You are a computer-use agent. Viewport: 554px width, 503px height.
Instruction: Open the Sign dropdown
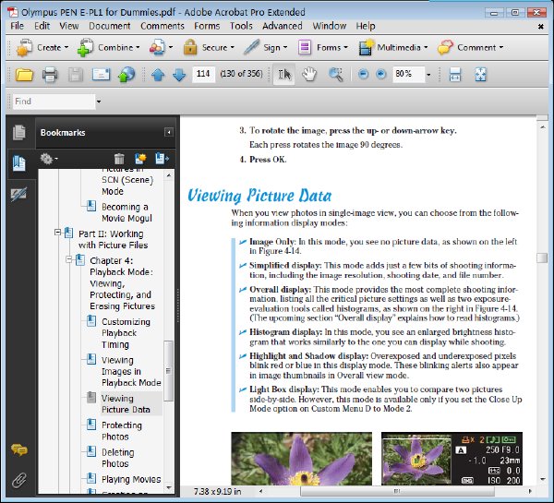pos(266,47)
